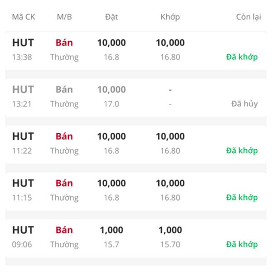Select the cancelled HUT order from 13:21
This screenshot has width=272, height=272.
pos(136,97)
